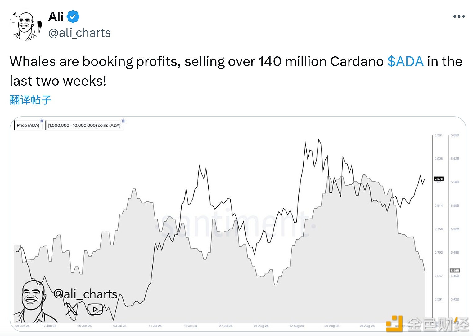Image resolution: width=473 pixels, height=336 pixels.
Task: Click the 金色财经 logo watermark
Action: [428, 324]
